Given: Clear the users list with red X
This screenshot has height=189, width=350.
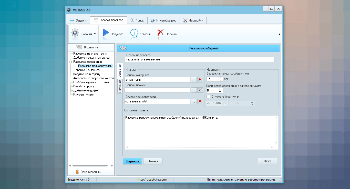Looking at the screenshot, I should 200,101.
